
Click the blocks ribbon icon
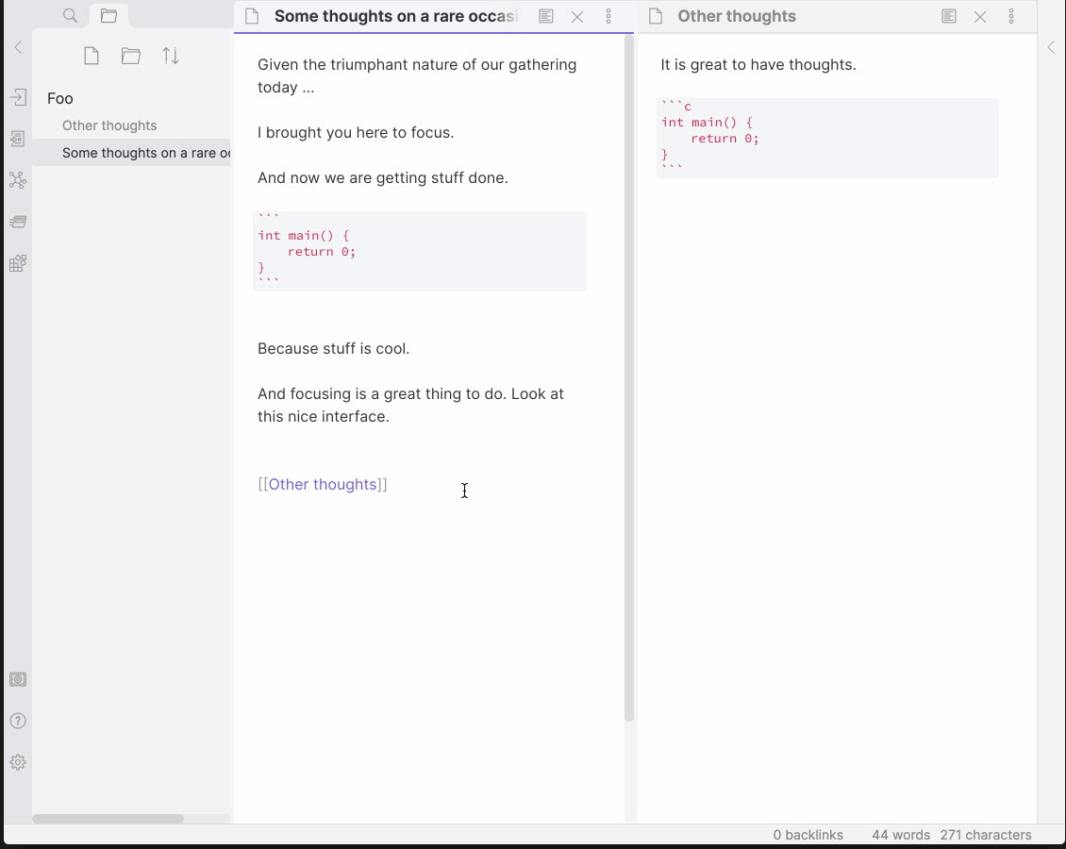pyautogui.click(x=18, y=263)
